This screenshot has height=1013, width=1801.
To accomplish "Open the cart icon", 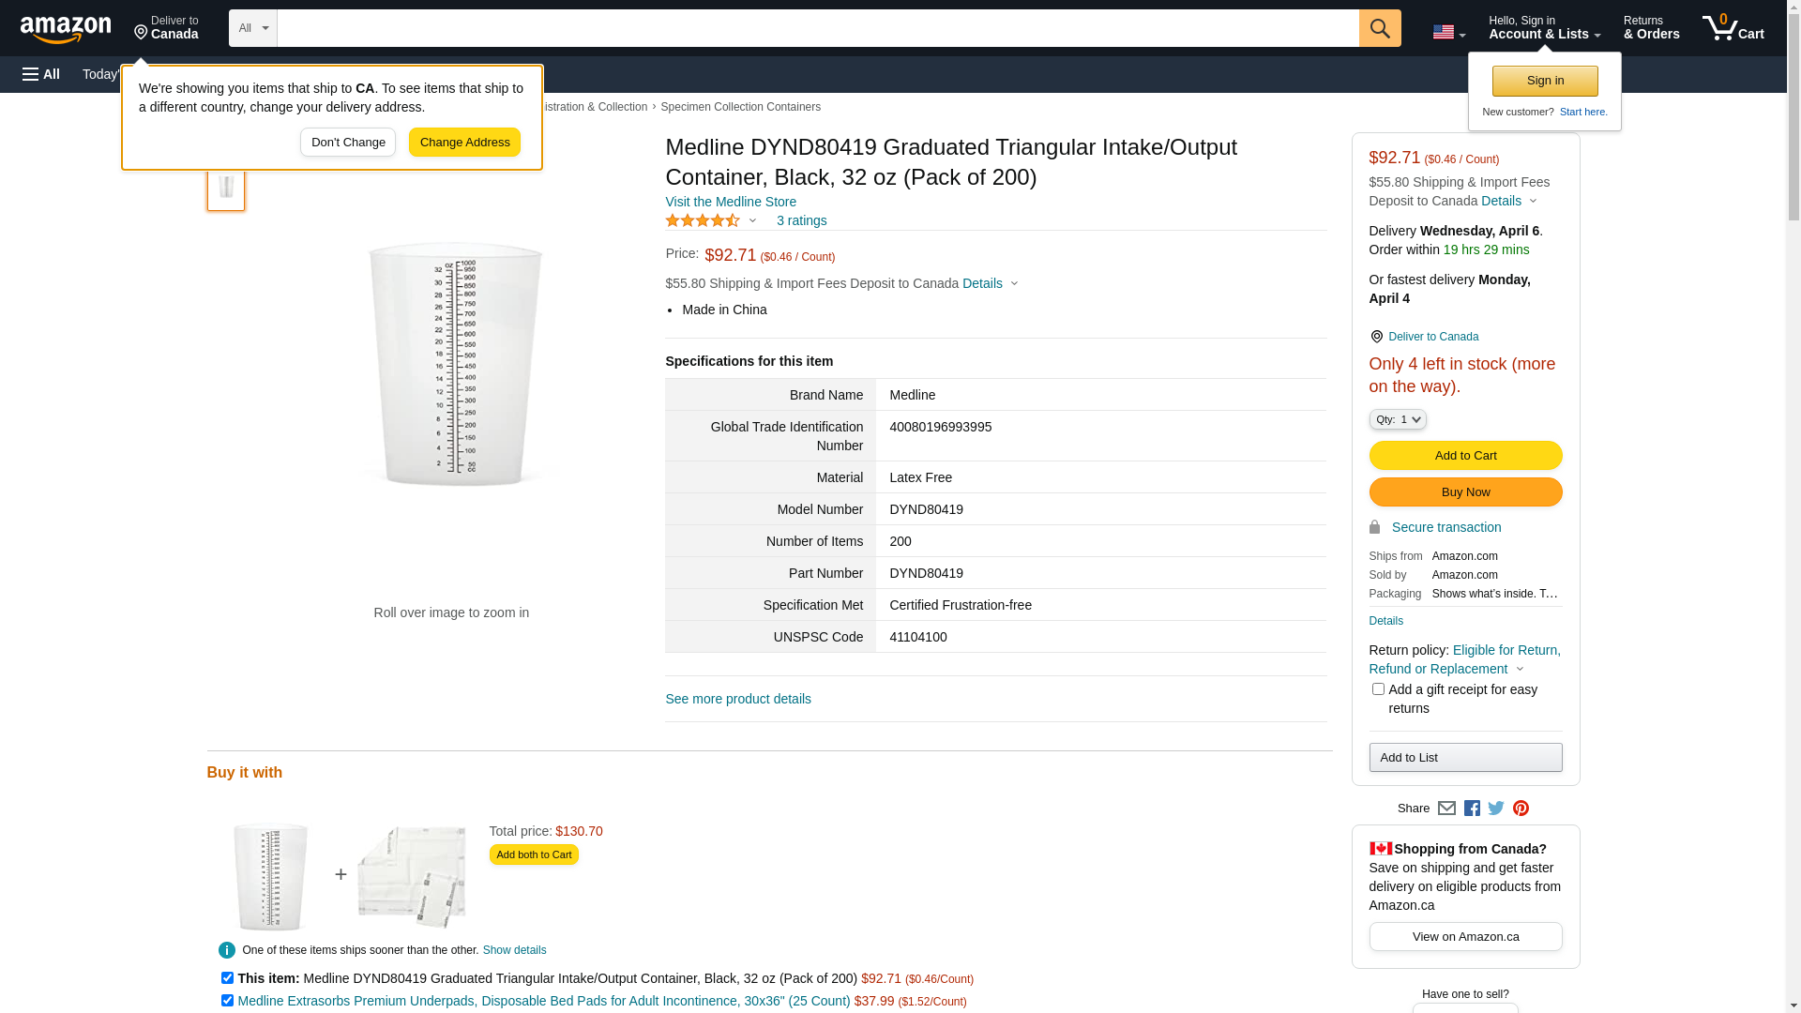I will [x=1733, y=28].
